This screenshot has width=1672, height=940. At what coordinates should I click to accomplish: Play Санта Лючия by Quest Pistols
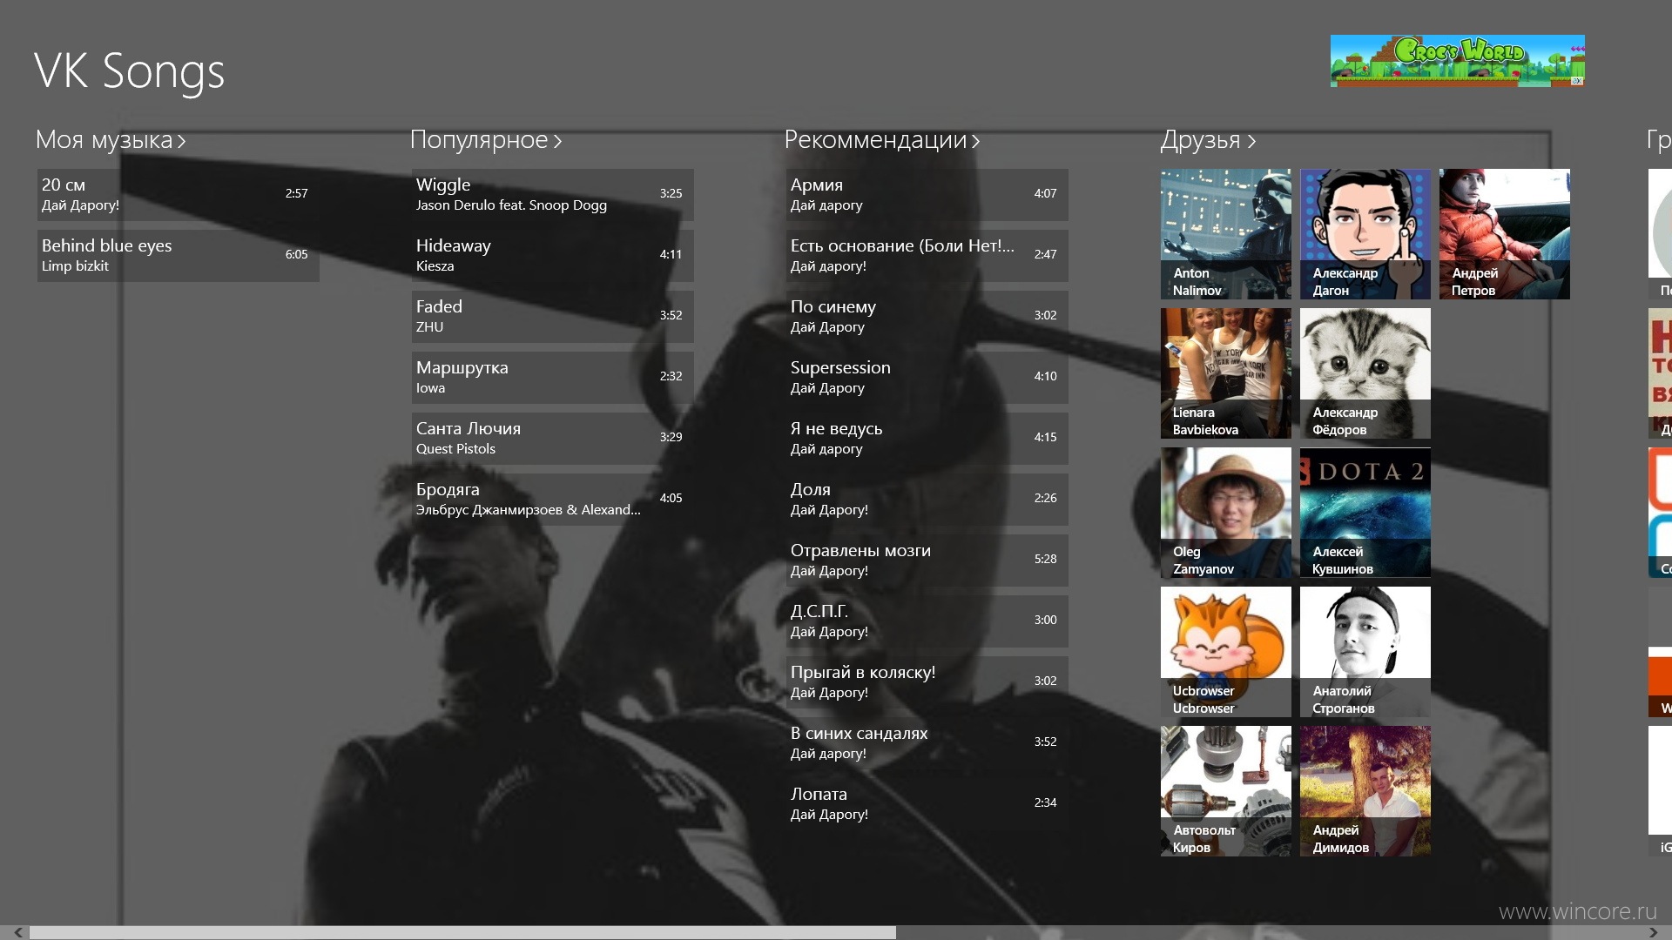552,438
